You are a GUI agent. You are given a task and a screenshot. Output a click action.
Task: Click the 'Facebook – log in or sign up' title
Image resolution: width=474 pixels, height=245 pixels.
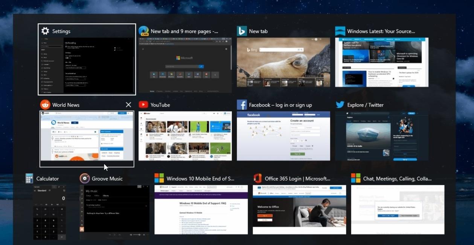280,105
